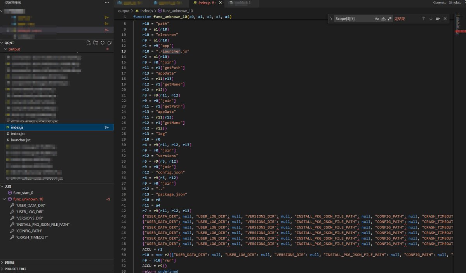This screenshot has height=273, width=466.
Task: Open index.js in the file tree
Action: click(57, 127)
